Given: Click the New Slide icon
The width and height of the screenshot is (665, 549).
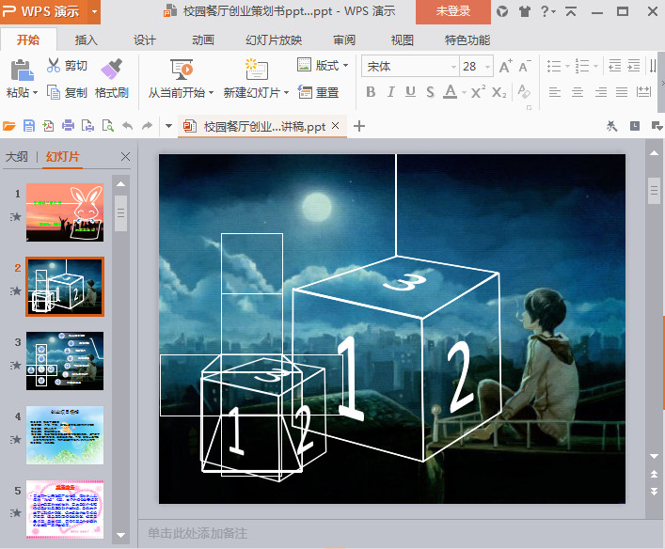Looking at the screenshot, I should [x=257, y=70].
